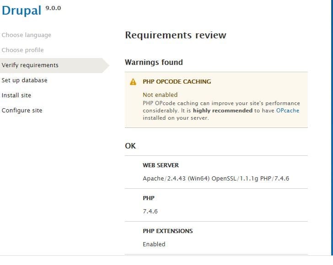Select the Set up database step
This screenshot has width=333, height=265.
coord(24,80)
